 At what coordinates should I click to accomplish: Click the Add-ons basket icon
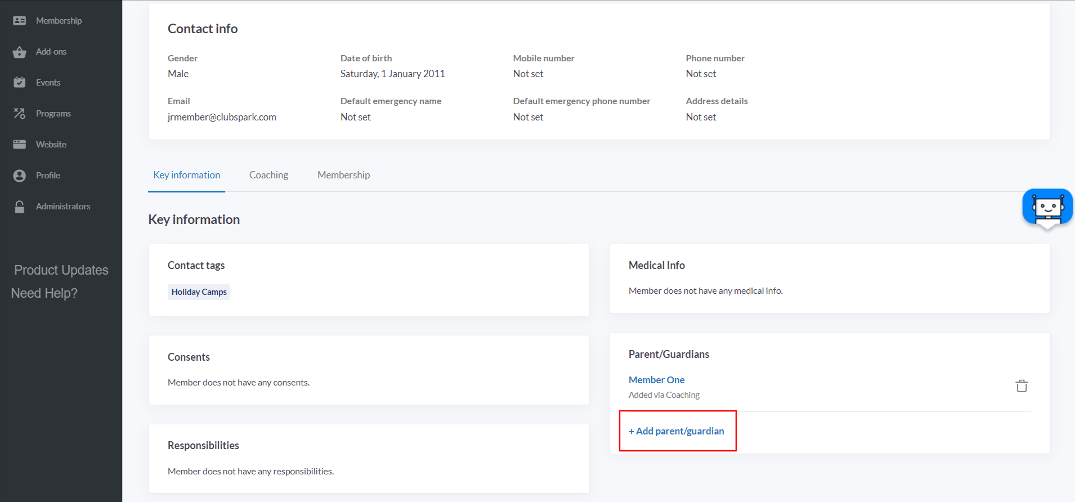tap(20, 52)
